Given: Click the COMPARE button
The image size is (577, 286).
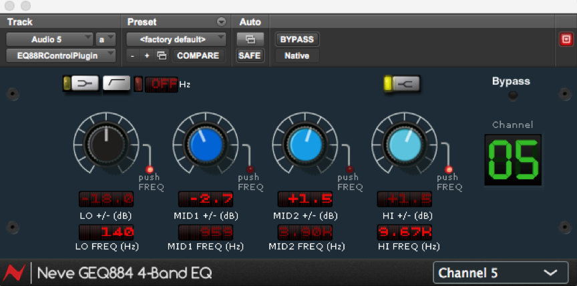Looking at the screenshot, I should 198,55.
